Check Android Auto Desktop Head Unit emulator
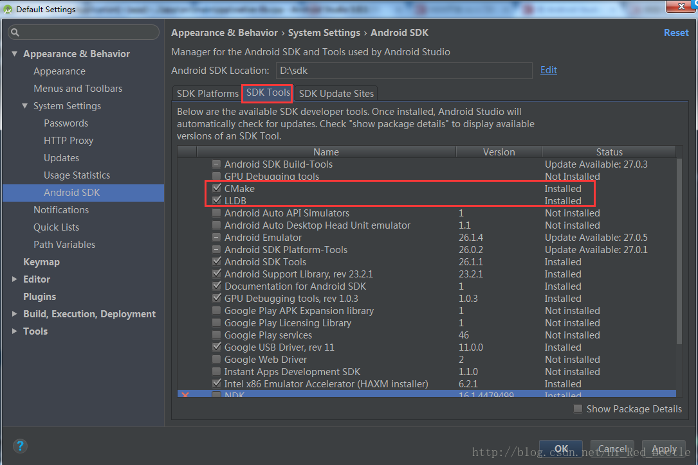 point(216,225)
